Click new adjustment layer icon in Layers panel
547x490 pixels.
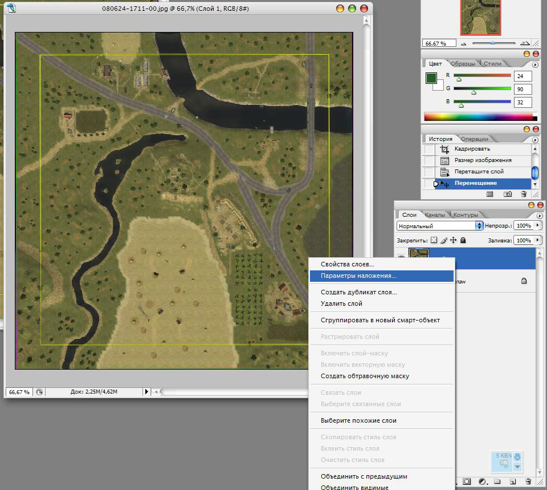click(x=483, y=481)
